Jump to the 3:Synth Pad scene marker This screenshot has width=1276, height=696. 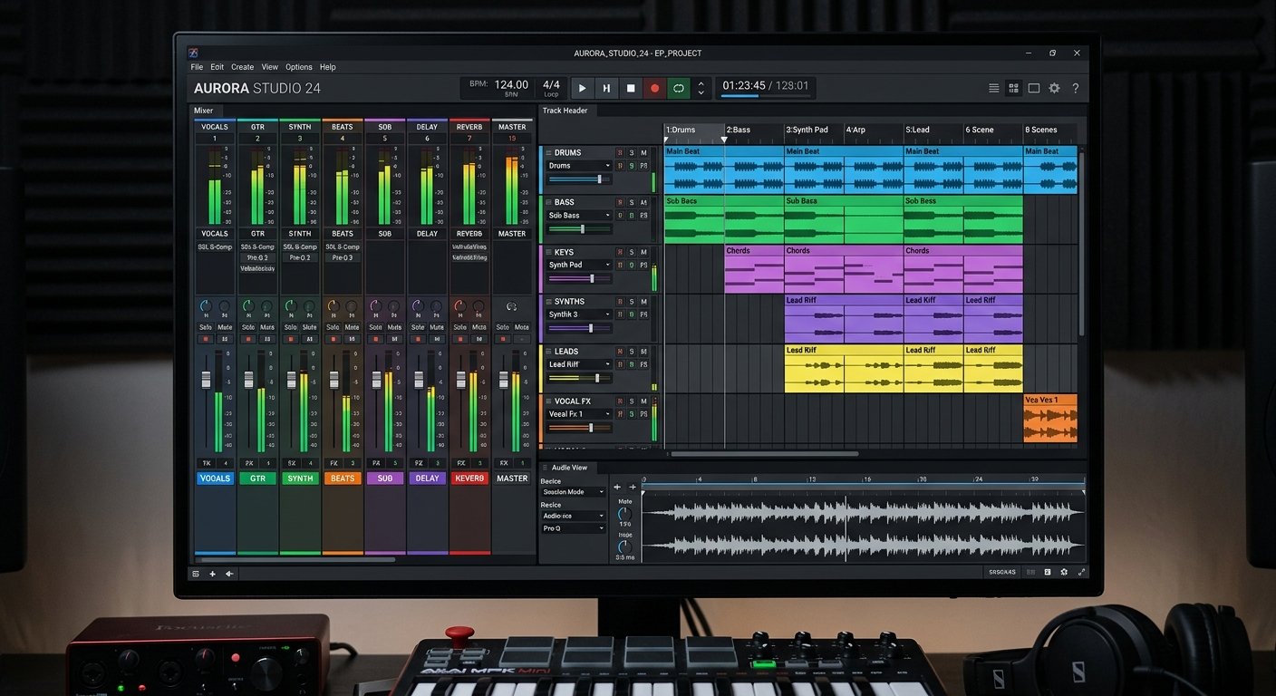pos(807,130)
